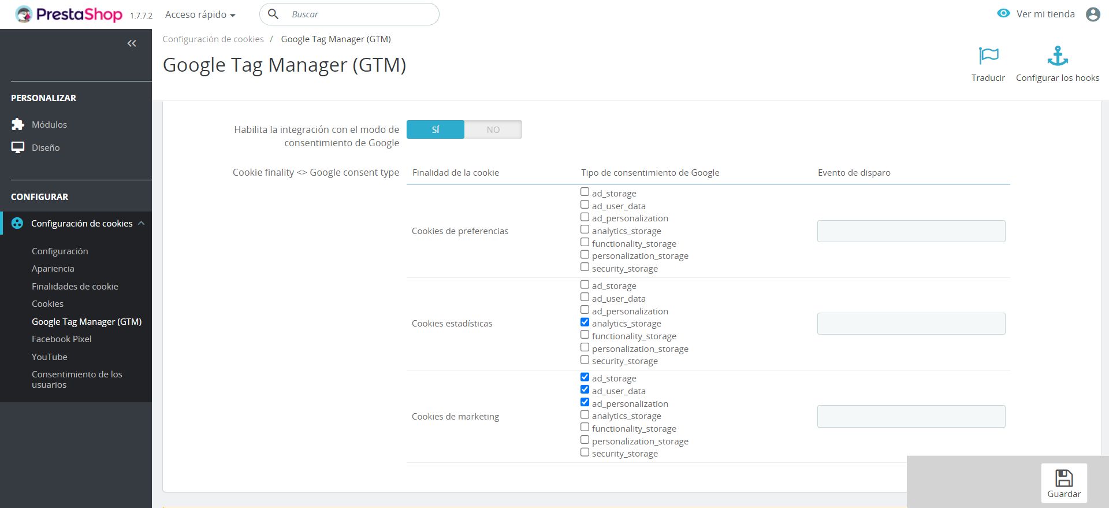The image size is (1109, 508).
Task: Check analytics_storage for Cookies de preferencias
Action: click(x=585, y=229)
